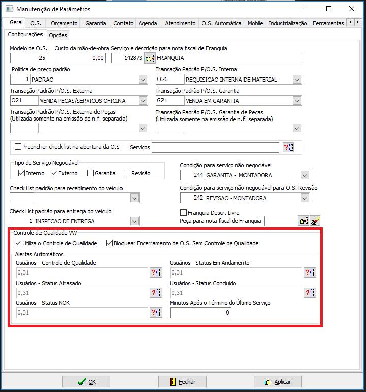Viewport: 366px width, 392px height.
Task: Click the service code 142873 field
Action: coord(128,58)
